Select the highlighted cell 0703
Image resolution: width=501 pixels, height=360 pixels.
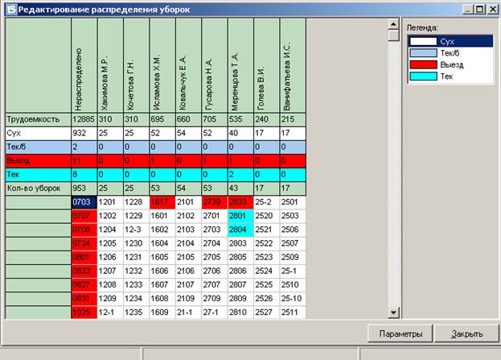tap(83, 202)
